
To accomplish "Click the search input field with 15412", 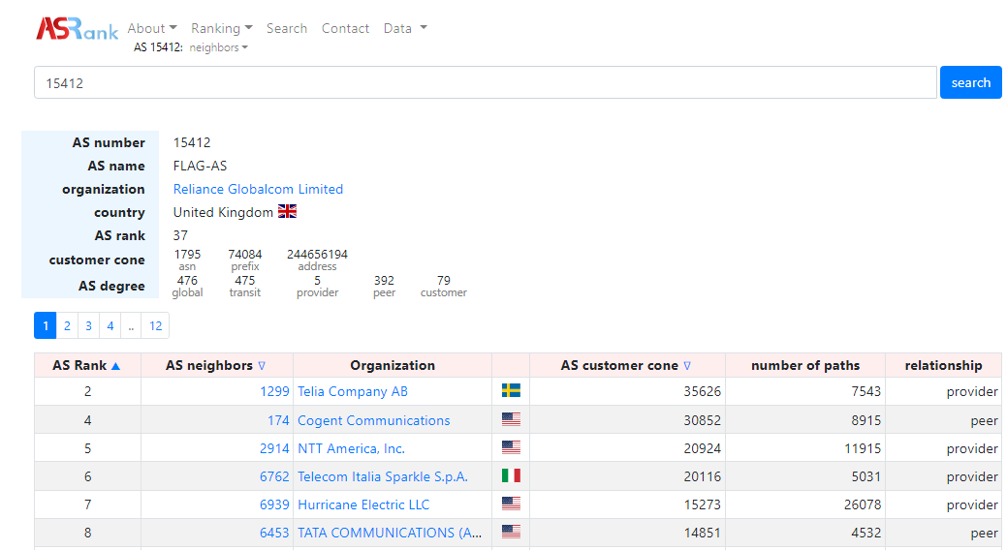I will (486, 82).
